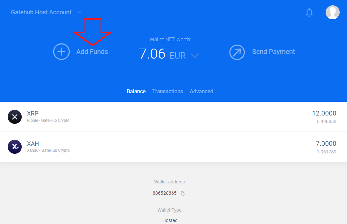Click the Send Payment arrow circle icon
Screen dimensions: 347x224
[x=237, y=52]
